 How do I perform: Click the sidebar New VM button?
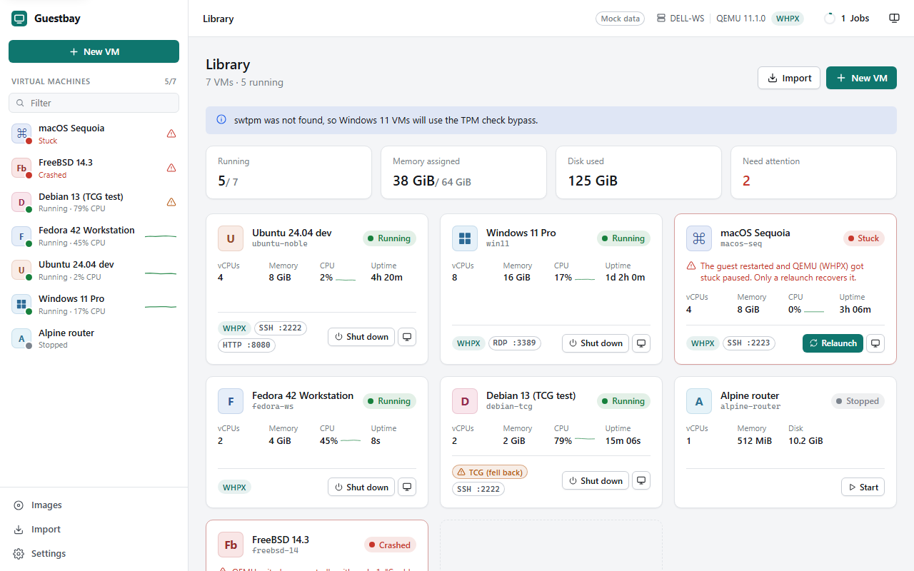click(94, 51)
